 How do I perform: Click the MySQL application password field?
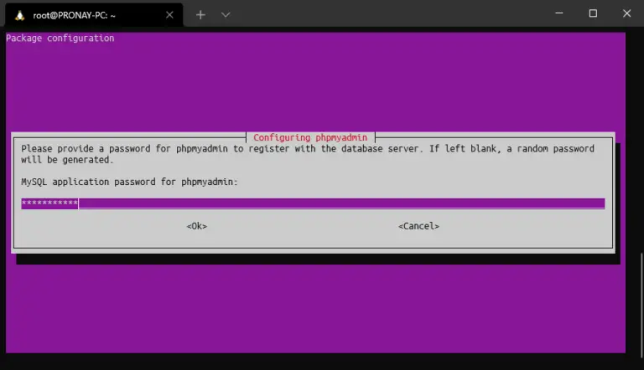pyautogui.click(x=313, y=203)
